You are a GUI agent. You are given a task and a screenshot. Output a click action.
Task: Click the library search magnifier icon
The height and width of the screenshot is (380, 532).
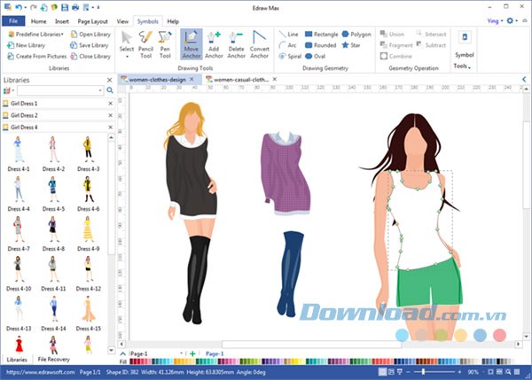pos(110,90)
